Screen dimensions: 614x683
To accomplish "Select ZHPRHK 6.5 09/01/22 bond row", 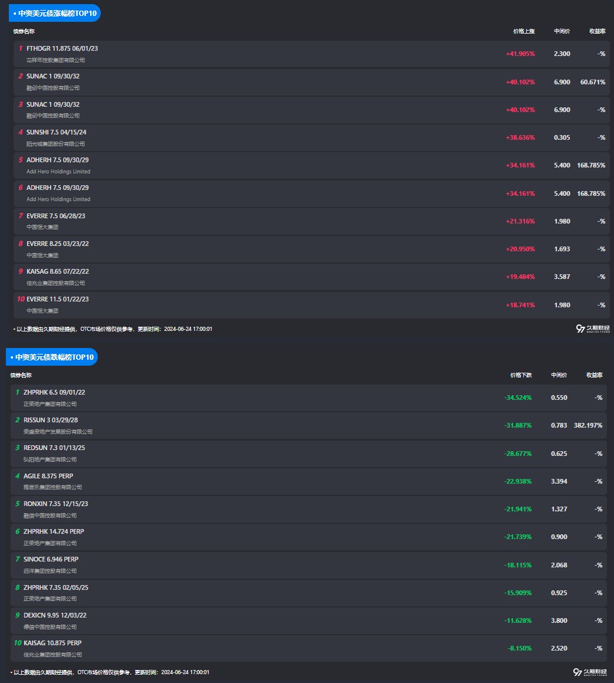I will (309, 398).
